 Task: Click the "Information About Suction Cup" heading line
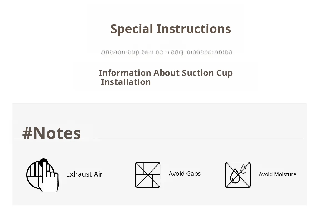pos(166,73)
